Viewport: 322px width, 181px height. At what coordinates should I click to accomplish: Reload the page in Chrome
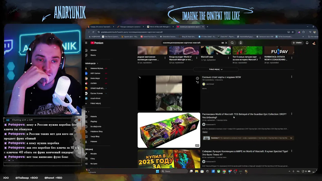pyautogui.click(x=93, y=32)
